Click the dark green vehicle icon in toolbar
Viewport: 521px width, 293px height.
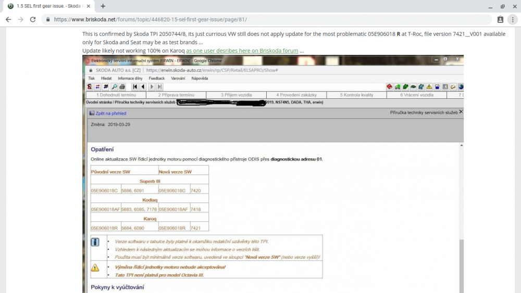tap(413, 87)
